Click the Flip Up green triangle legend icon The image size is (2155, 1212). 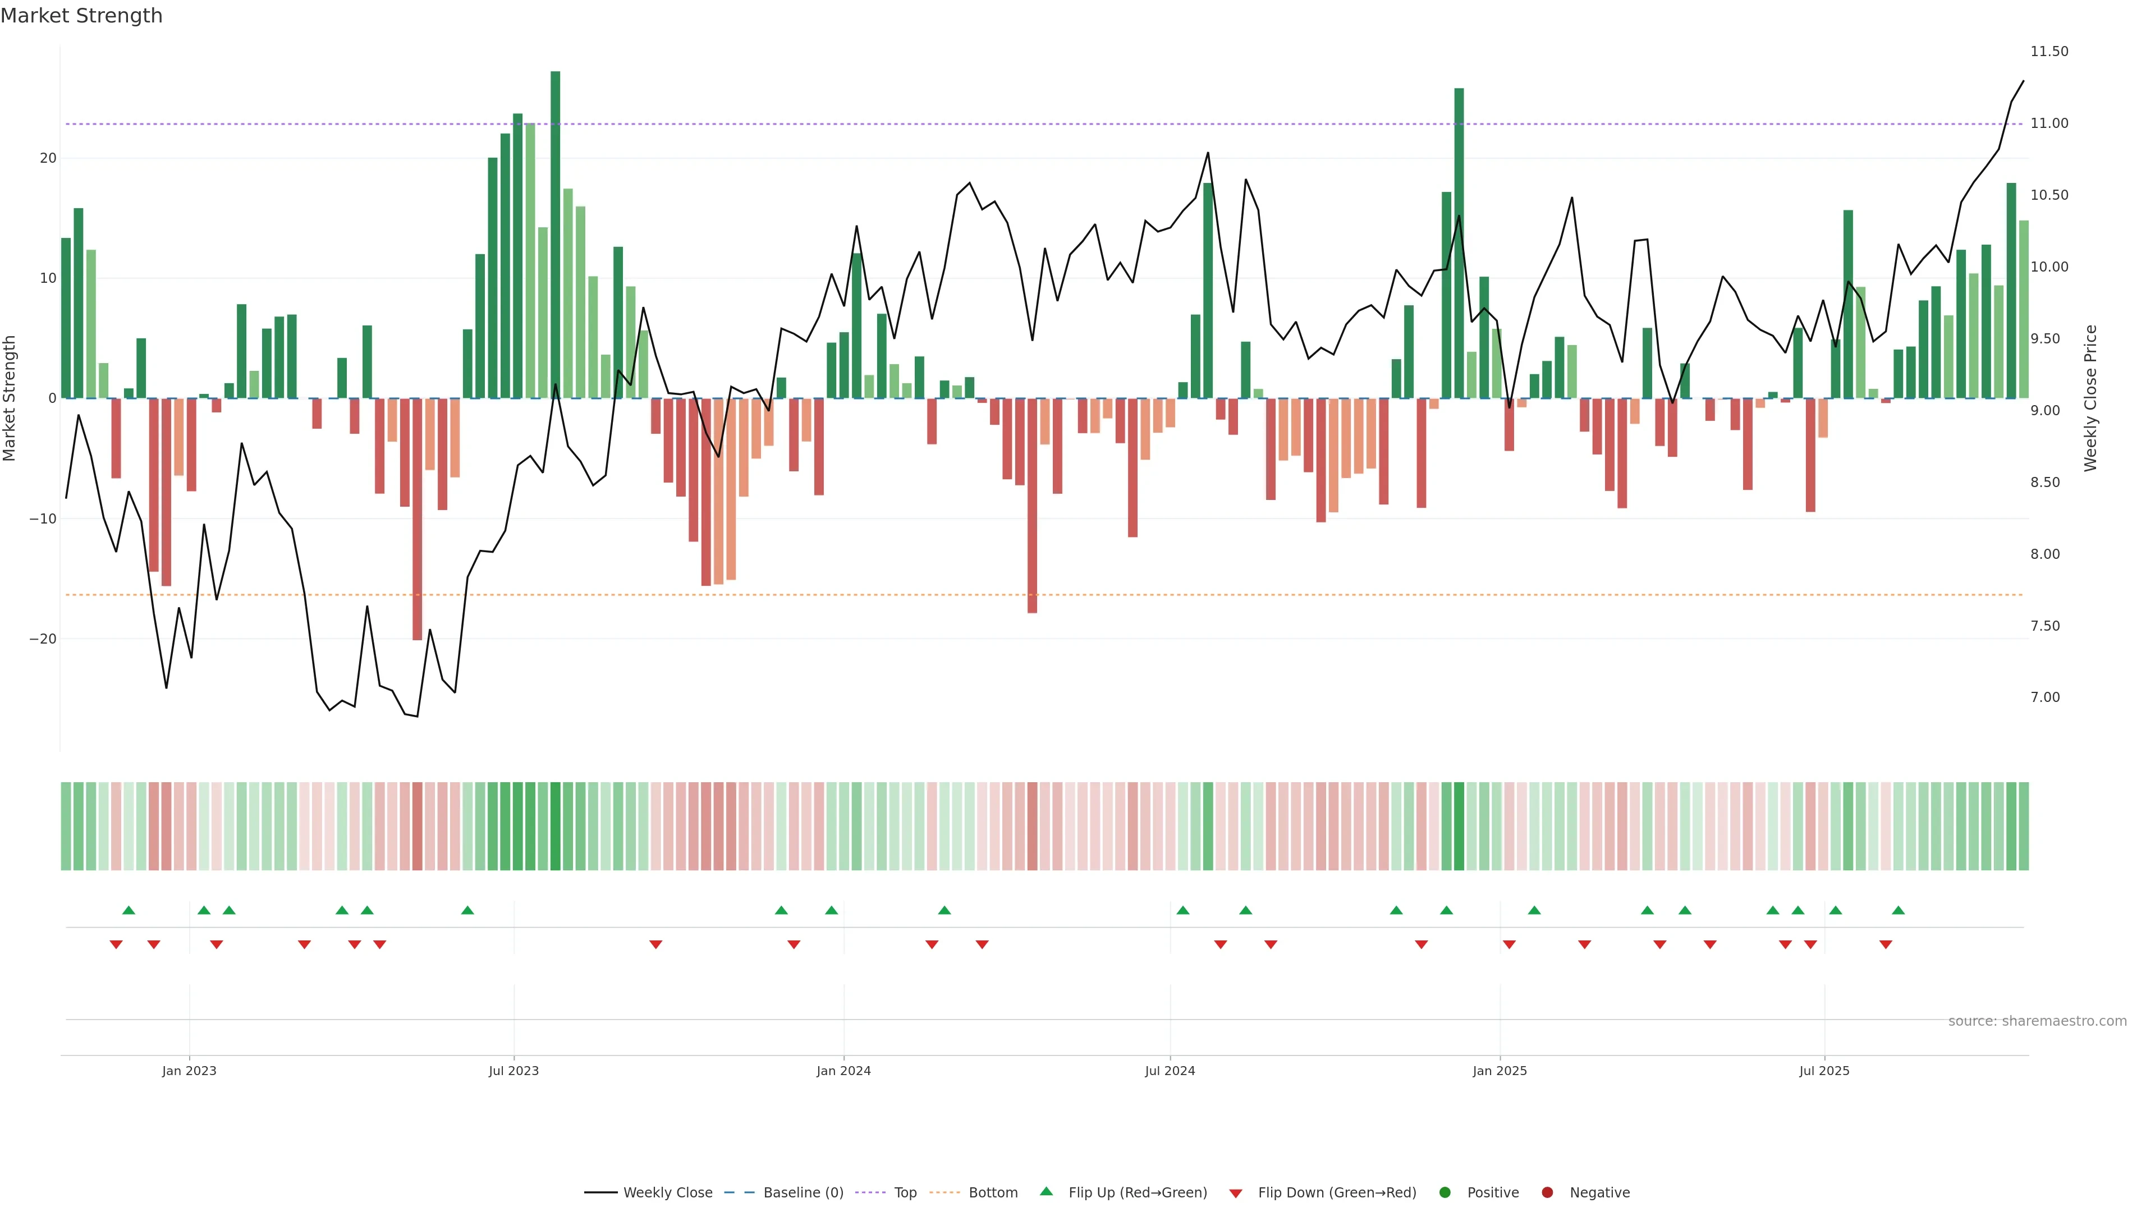pos(1046,1191)
